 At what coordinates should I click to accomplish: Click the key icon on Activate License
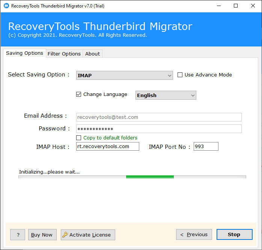pyautogui.click(x=65, y=235)
